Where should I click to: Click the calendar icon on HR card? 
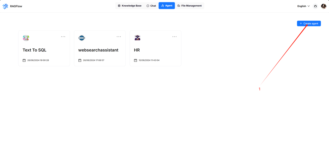tap(135, 60)
